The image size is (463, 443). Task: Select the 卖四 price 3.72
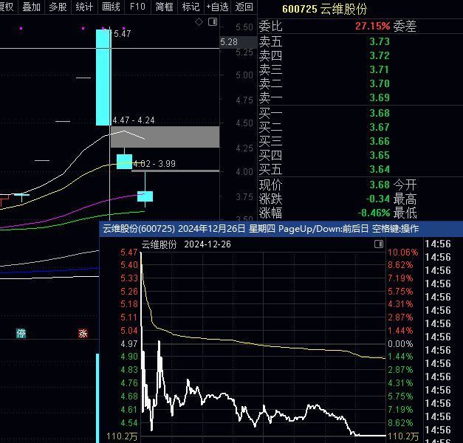pos(380,55)
